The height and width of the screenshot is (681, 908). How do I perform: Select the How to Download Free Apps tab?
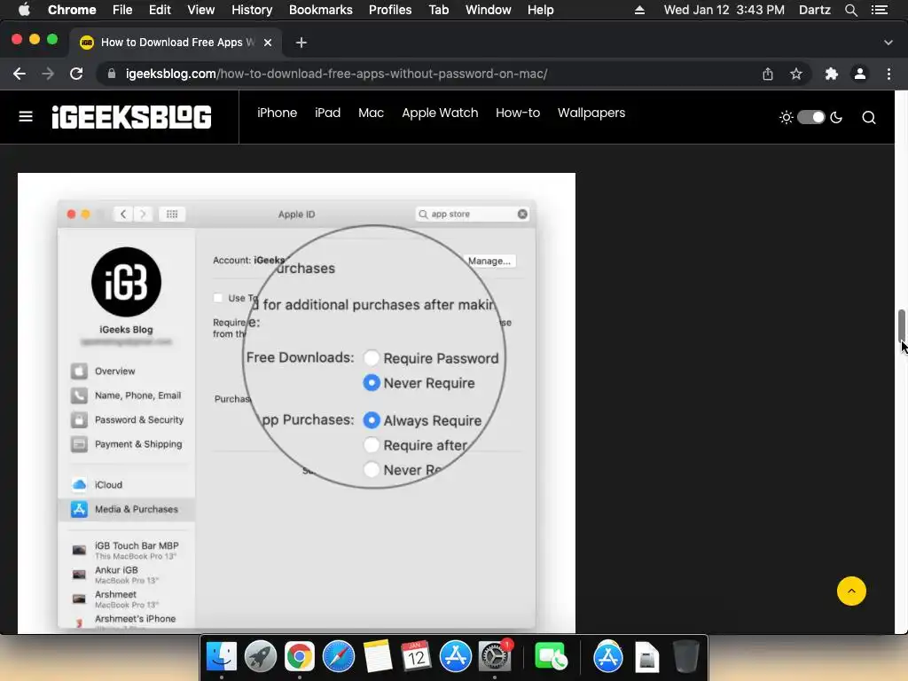click(x=176, y=43)
